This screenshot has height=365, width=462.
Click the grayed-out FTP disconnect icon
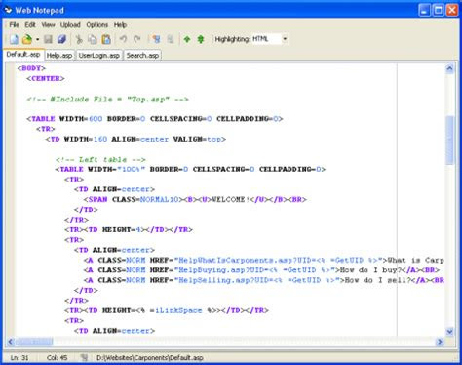point(170,39)
